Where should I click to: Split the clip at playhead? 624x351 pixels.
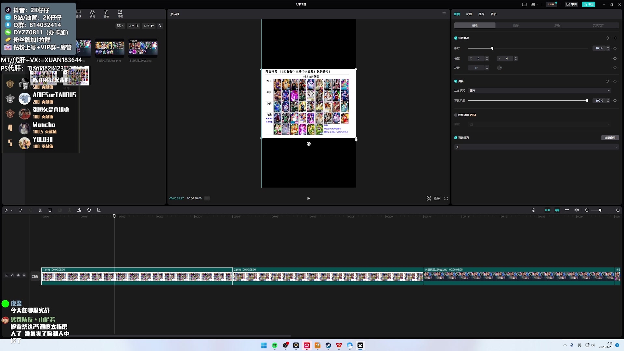pyautogui.click(x=40, y=210)
